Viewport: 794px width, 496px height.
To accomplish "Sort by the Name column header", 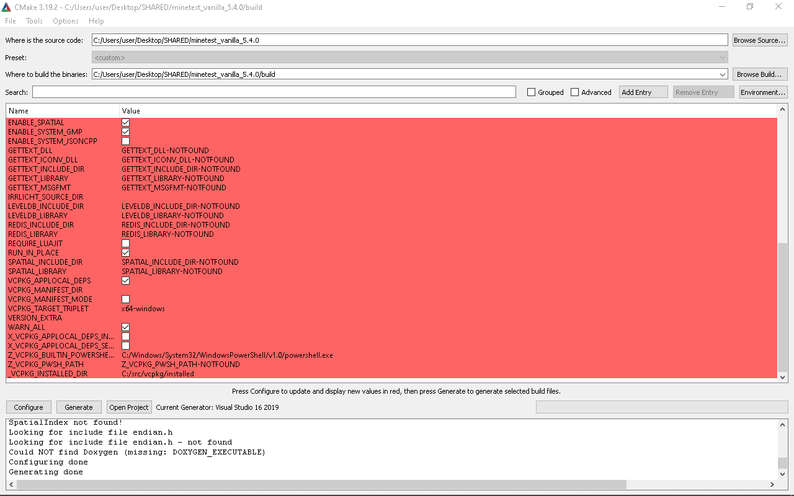I will coord(63,111).
